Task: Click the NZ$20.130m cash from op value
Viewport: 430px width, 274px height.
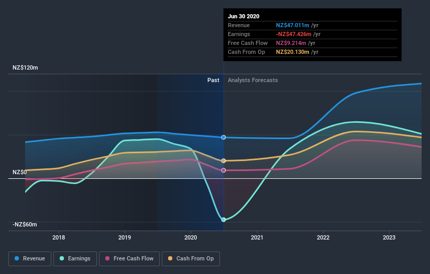Action: [293, 52]
